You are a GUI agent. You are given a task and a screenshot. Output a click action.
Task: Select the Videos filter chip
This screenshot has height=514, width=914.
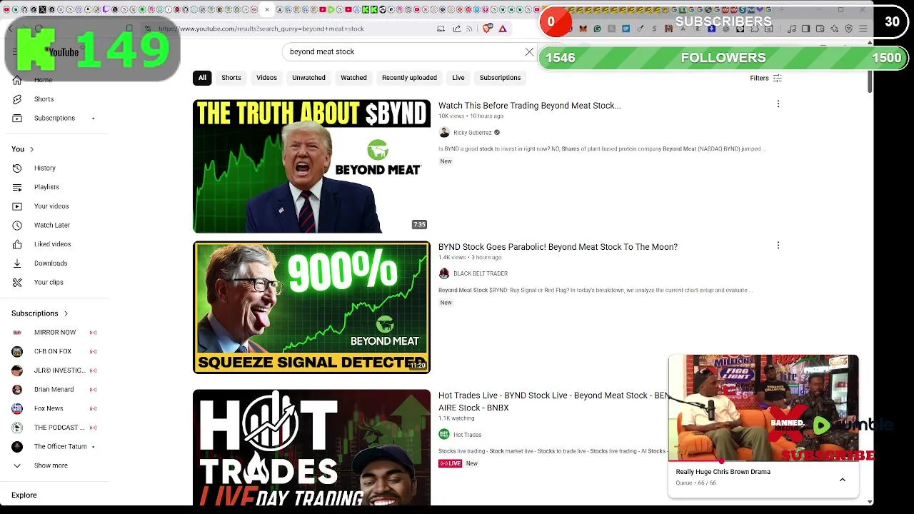click(266, 78)
